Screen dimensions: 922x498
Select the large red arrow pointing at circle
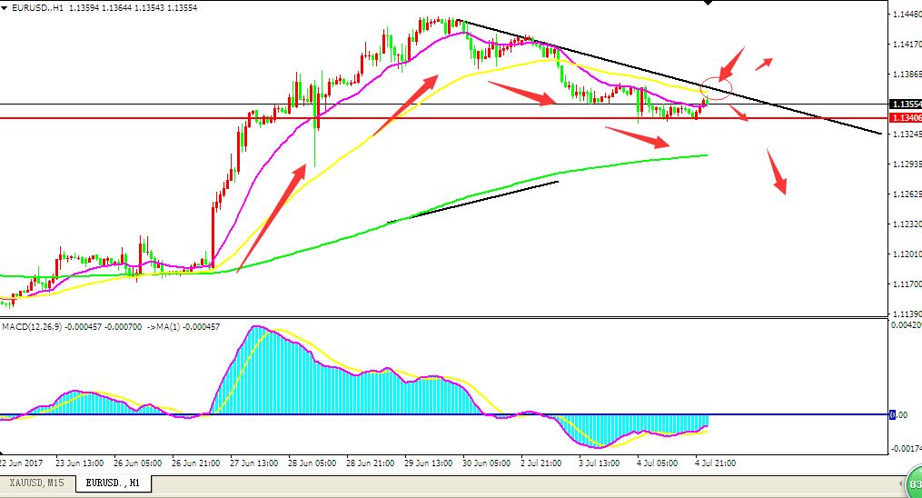pyautogui.click(x=731, y=63)
